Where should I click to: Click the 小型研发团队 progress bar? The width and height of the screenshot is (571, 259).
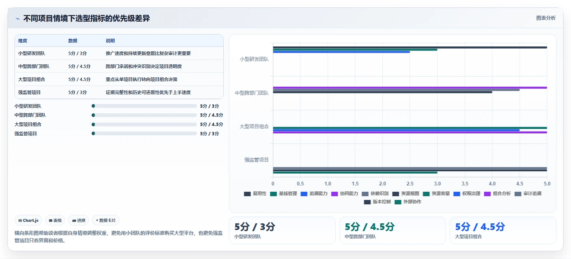(x=144, y=106)
